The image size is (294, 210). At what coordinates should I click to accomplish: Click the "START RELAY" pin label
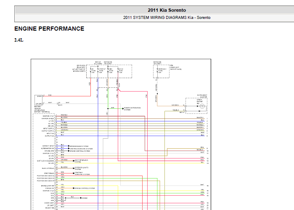click(x=49, y=173)
